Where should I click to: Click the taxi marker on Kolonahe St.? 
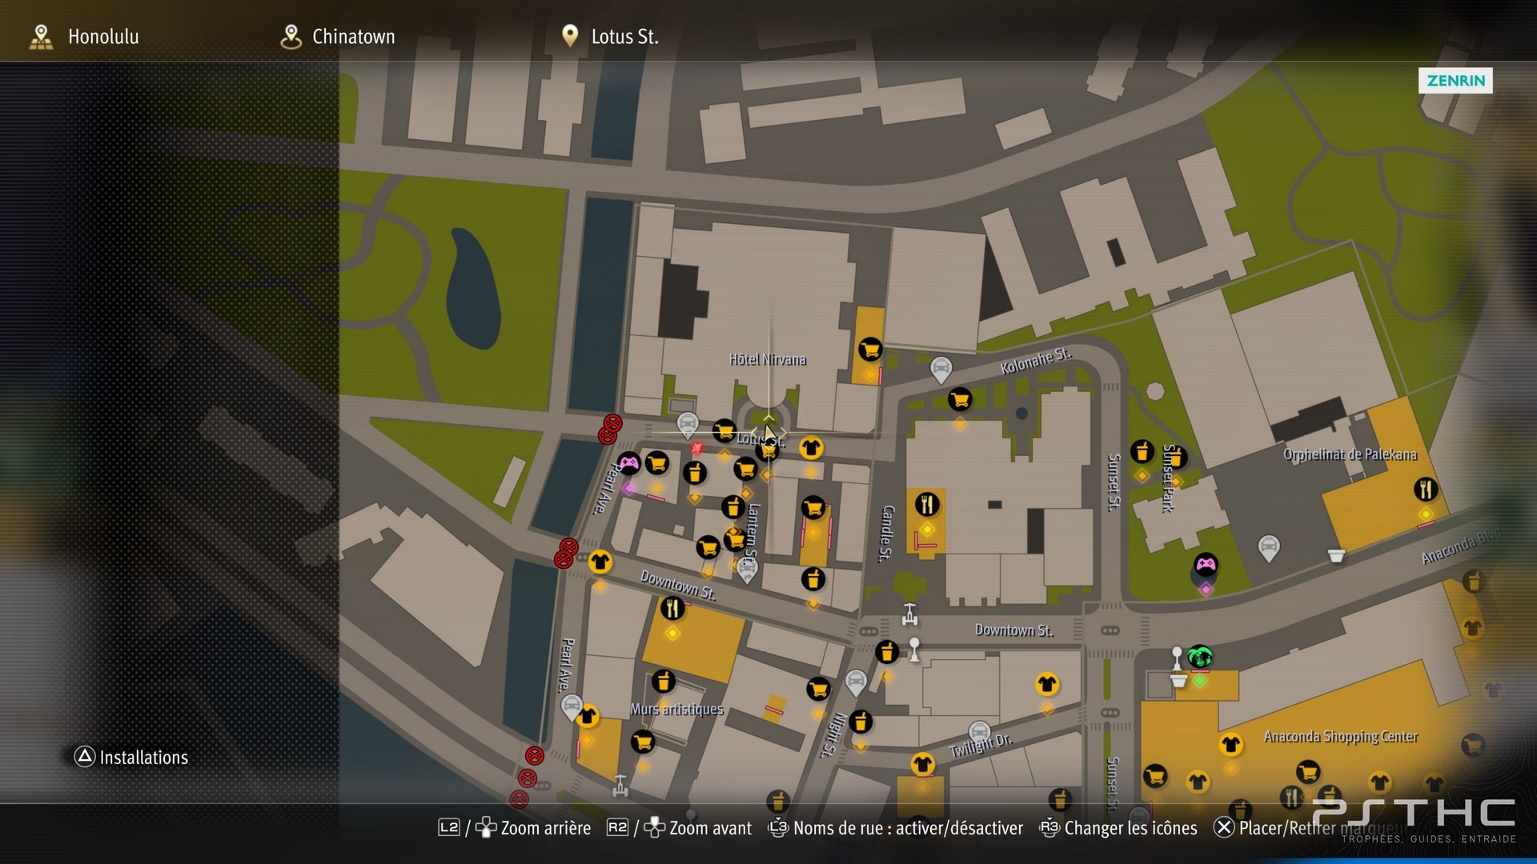click(941, 370)
